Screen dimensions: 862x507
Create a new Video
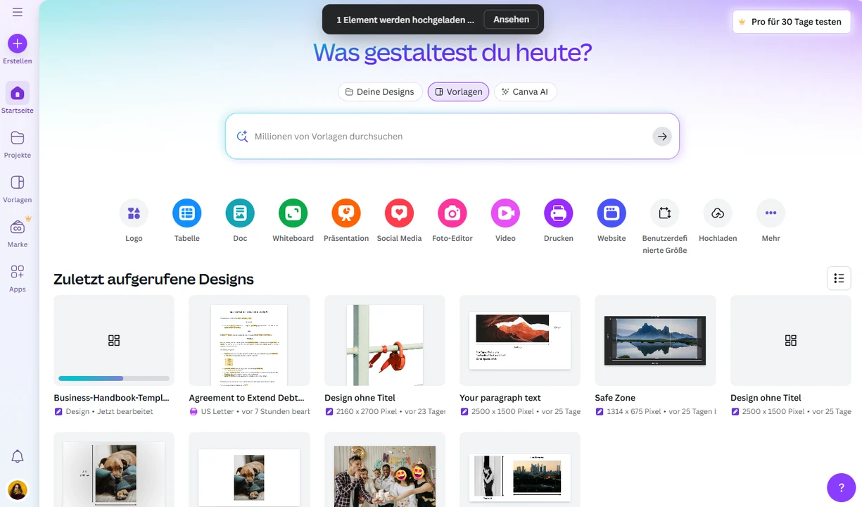pyautogui.click(x=505, y=213)
